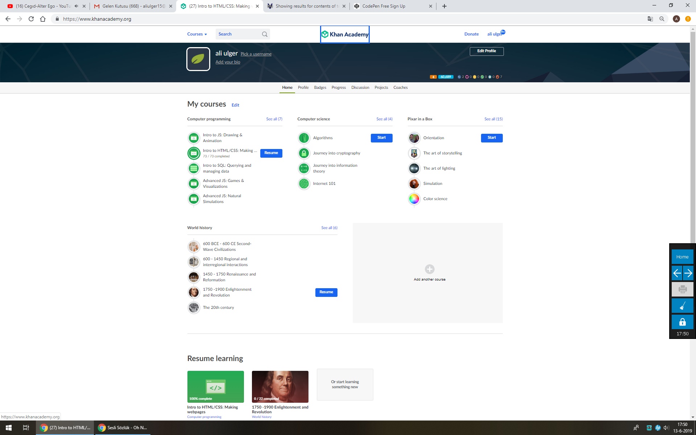Click the taskbar volume icon

click(666, 428)
